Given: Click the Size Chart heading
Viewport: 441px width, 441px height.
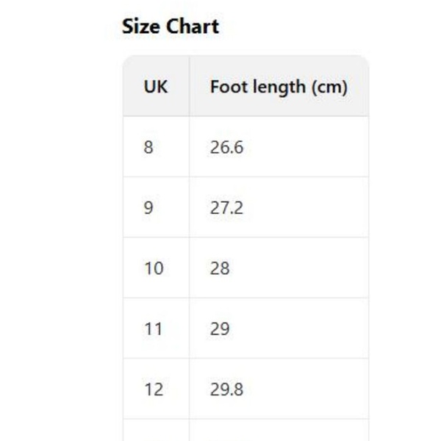Looking at the screenshot, I should pos(170,26).
